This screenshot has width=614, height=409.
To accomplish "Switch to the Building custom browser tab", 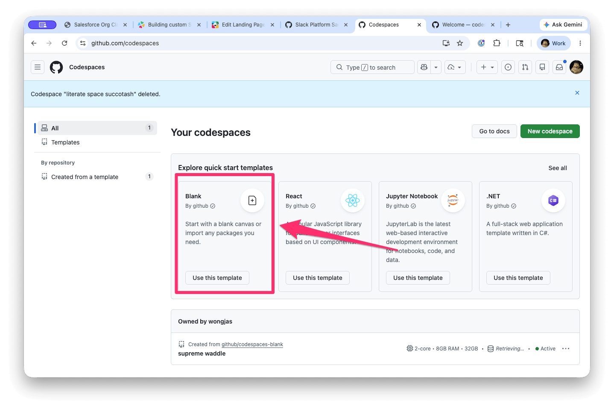I will coord(170,25).
